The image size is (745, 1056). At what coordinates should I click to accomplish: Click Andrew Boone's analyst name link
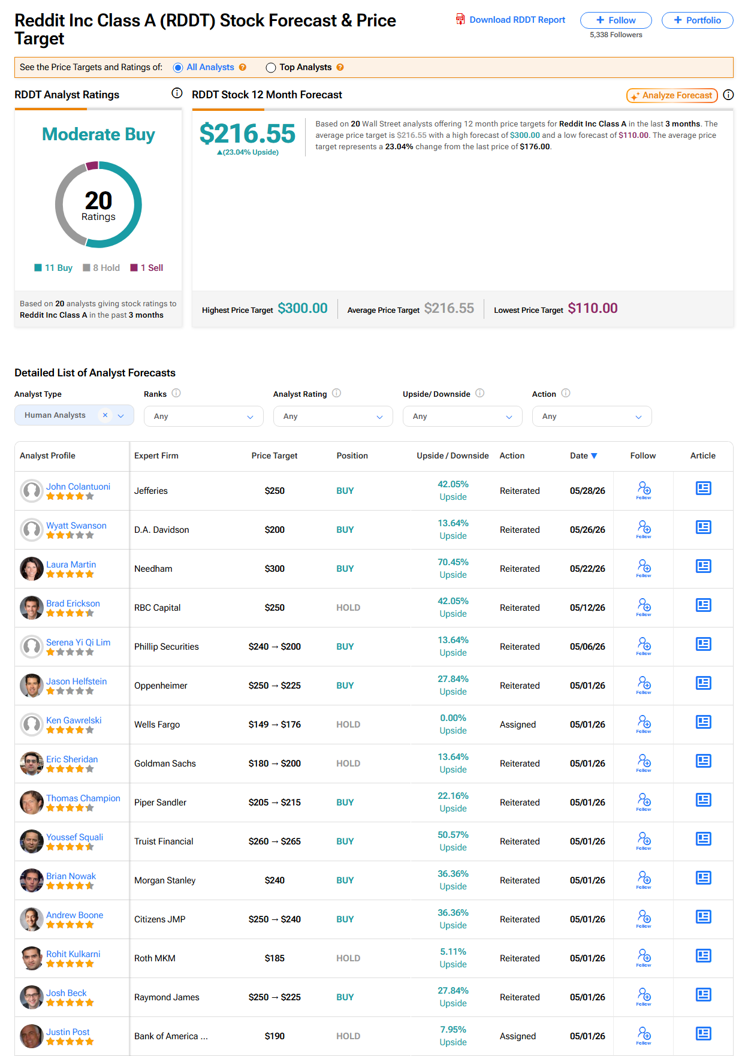[x=75, y=915]
